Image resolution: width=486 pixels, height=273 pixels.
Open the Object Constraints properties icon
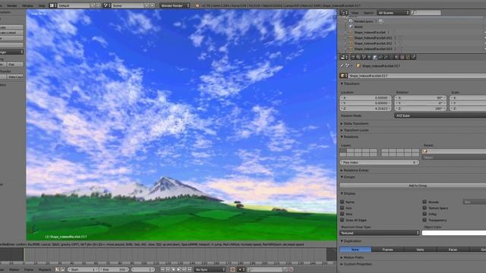click(x=380, y=58)
